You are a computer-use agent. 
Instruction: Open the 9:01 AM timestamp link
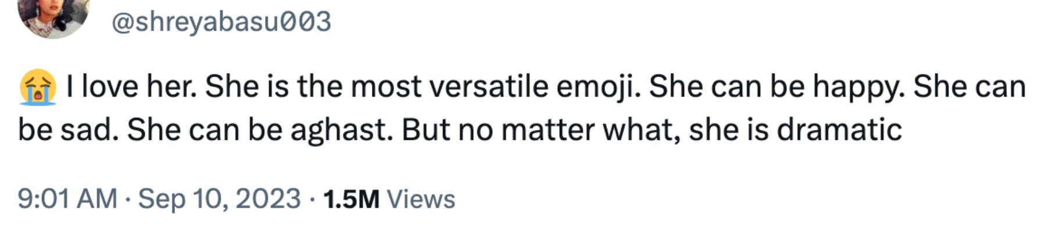(x=67, y=199)
